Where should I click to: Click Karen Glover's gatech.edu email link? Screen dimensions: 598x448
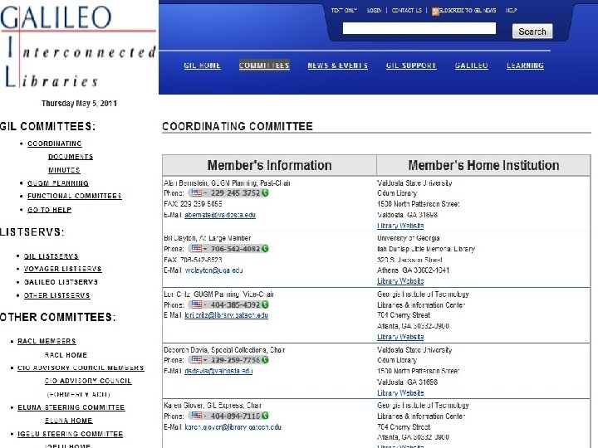233,427
